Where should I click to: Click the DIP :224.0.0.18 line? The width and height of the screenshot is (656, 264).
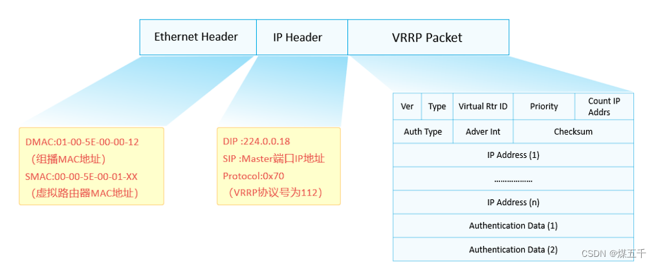(x=256, y=141)
